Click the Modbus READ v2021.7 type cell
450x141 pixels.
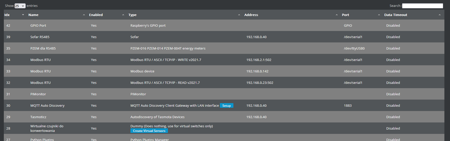click(x=165, y=83)
